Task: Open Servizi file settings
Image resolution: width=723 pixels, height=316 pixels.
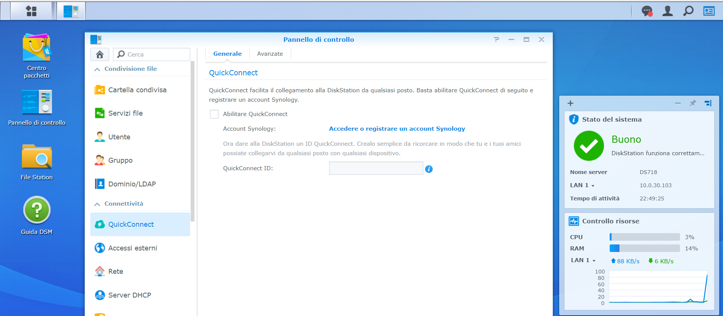Action: tap(140, 113)
